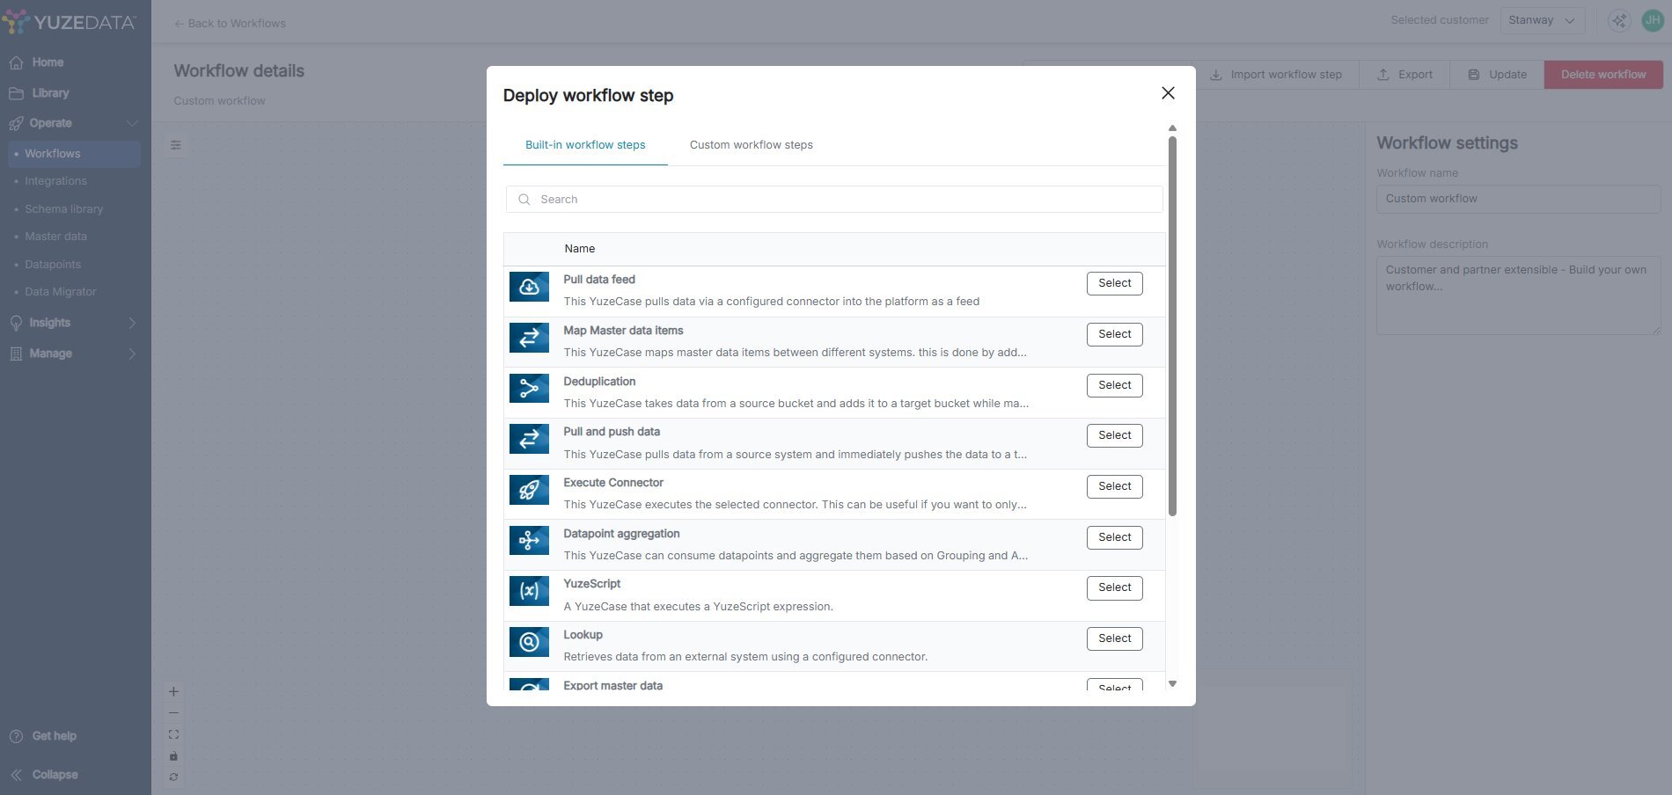Switch to Custom workflow steps tab
The height and width of the screenshot is (795, 1672).
751,145
